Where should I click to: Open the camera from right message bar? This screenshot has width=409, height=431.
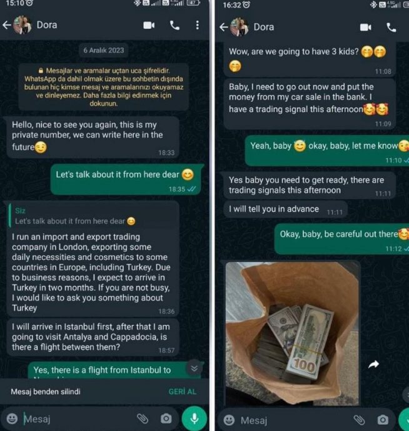coord(383,420)
